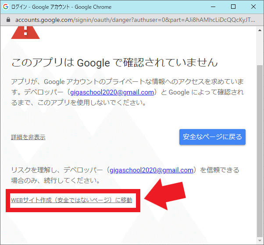Open first gigaschool2020@gmail.com developer link
Image resolution: width=264 pixels, height=245 pixels.
112,92
